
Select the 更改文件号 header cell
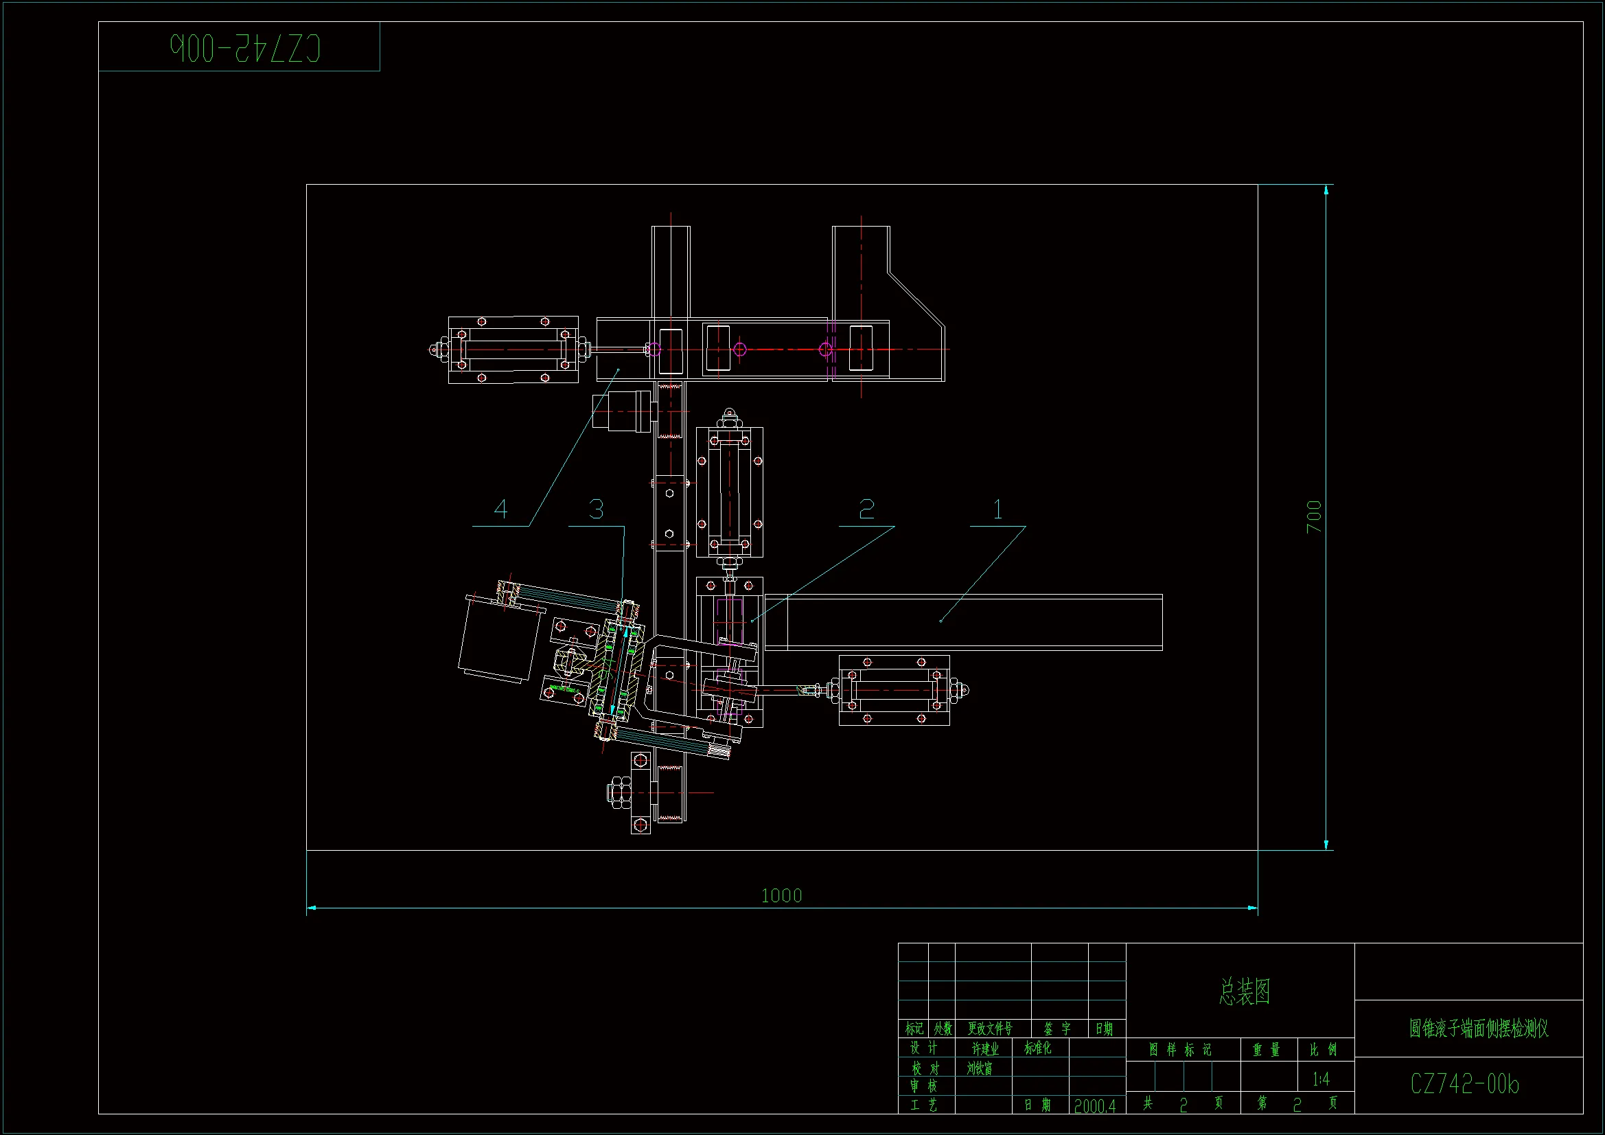(x=989, y=1029)
